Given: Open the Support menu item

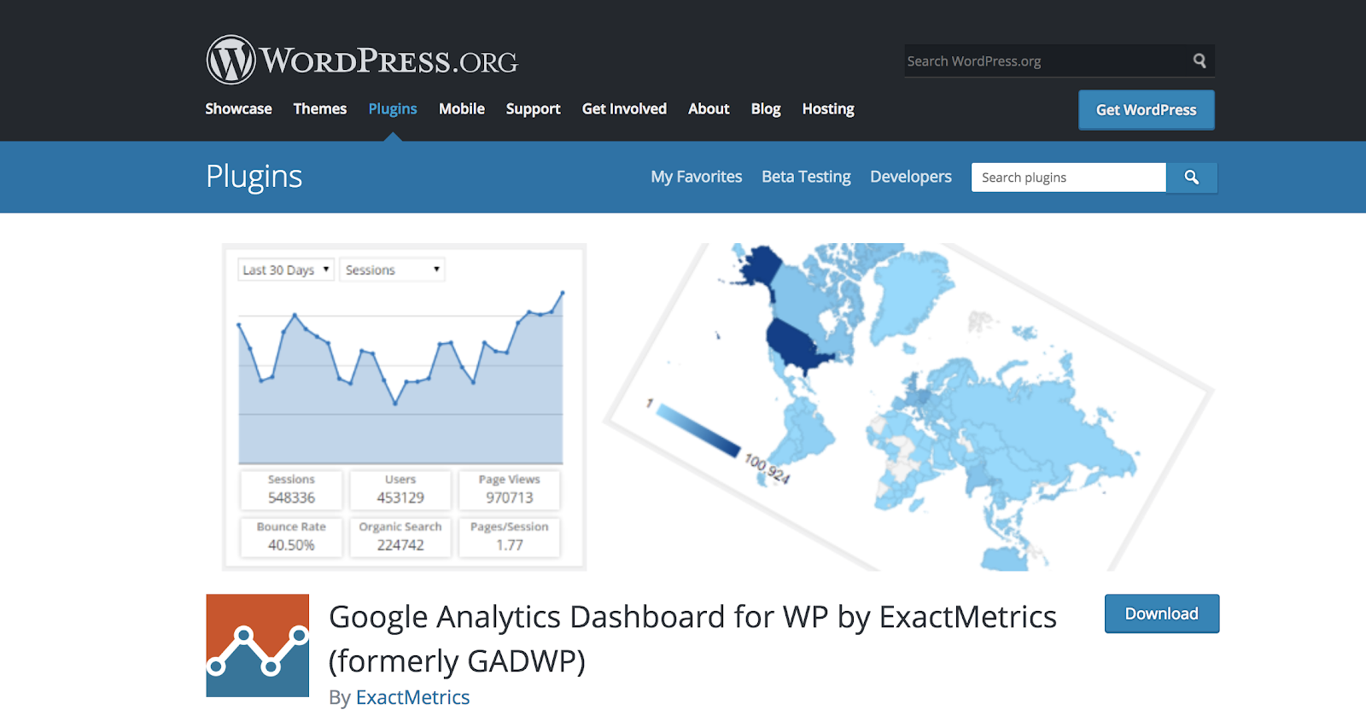Looking at the screenshot, I should (533, 109).
